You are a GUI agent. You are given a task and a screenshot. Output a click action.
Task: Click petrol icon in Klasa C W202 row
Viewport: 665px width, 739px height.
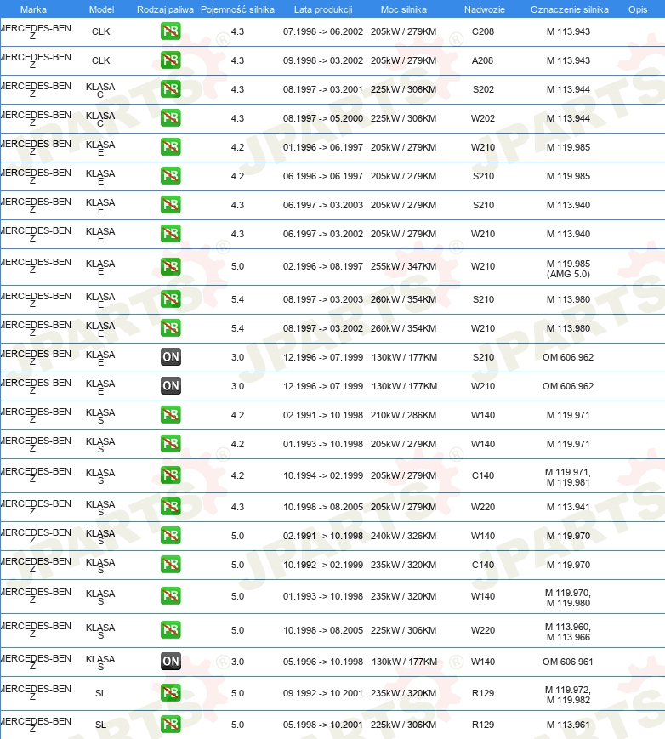(x=171, y=118)
